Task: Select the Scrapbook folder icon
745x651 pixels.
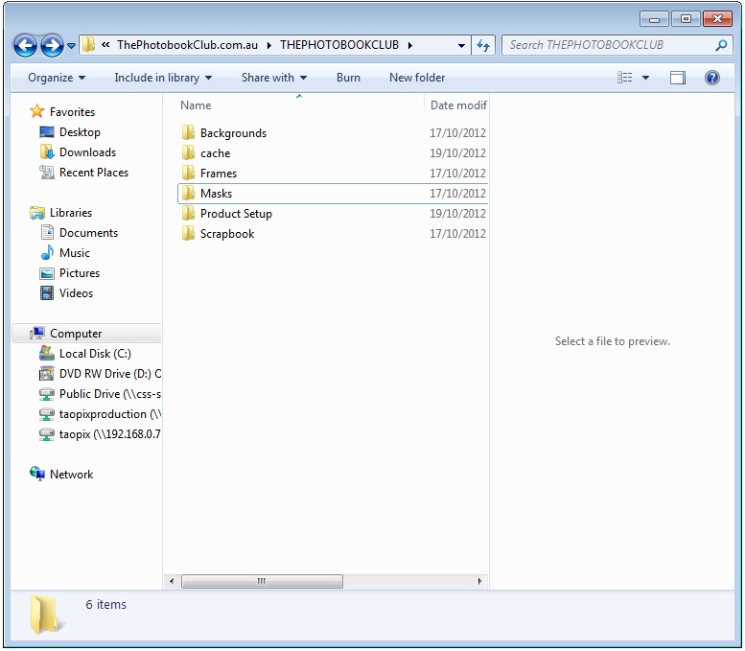Action: tap(188, 233)
